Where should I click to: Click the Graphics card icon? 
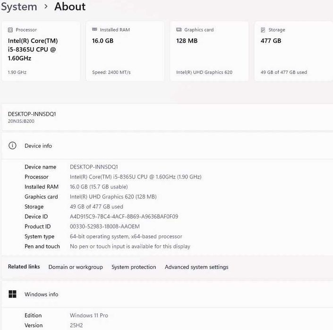pyautogui.click(x=179, y=29)
